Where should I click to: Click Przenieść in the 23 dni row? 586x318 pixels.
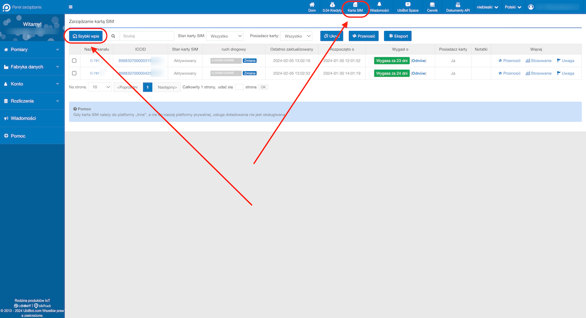(509, 61)
